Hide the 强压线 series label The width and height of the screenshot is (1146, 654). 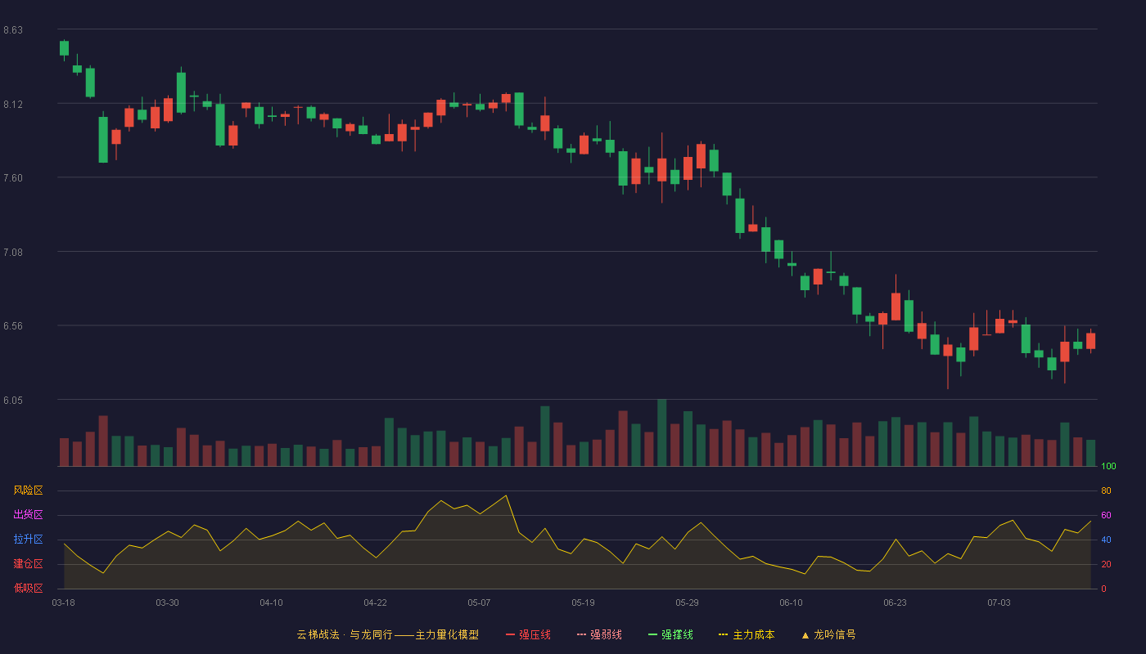click(x=535, y=634)
